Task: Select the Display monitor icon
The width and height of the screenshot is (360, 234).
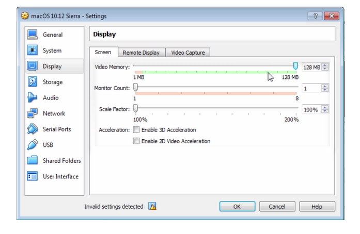Action: click(32, 66)
